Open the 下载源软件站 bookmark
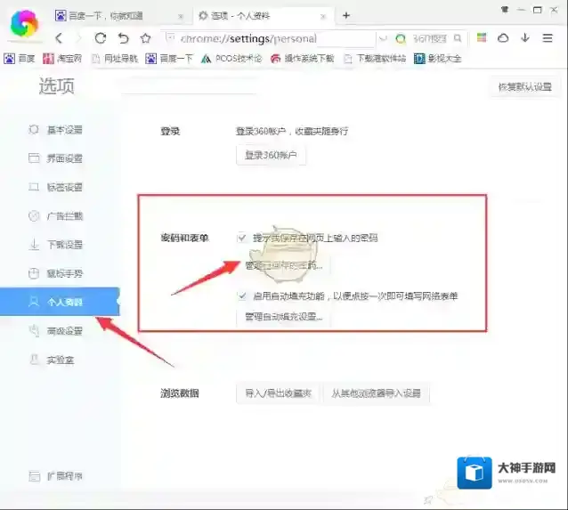This screenshot has height=510, width=568. click(x=375, y=59)
